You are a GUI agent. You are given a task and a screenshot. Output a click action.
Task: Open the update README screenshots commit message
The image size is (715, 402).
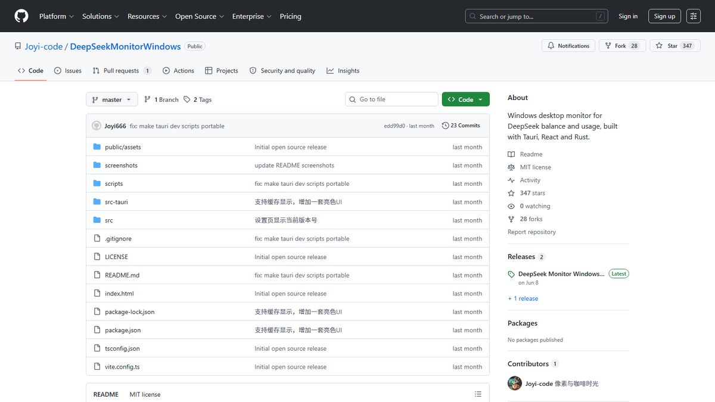point(294,166)
